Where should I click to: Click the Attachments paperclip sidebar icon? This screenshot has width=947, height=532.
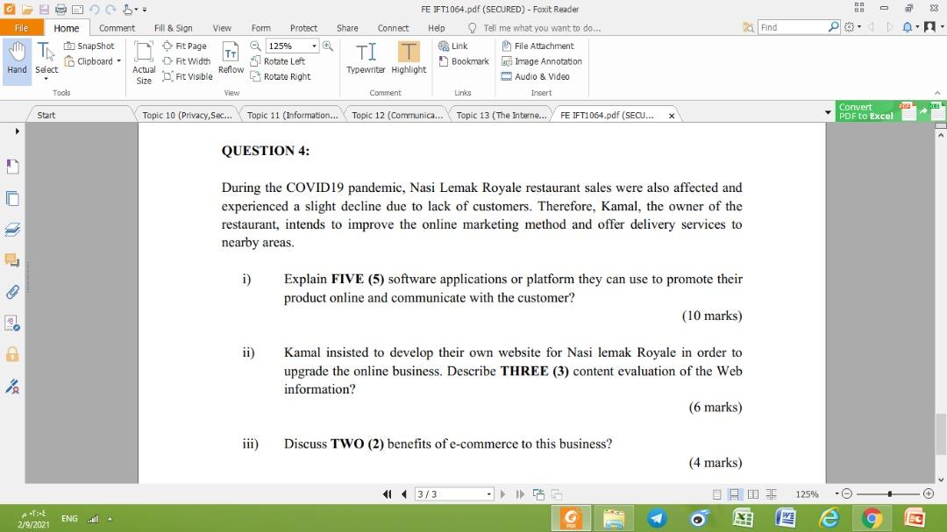pyautogui.click(x=12, y=292)
